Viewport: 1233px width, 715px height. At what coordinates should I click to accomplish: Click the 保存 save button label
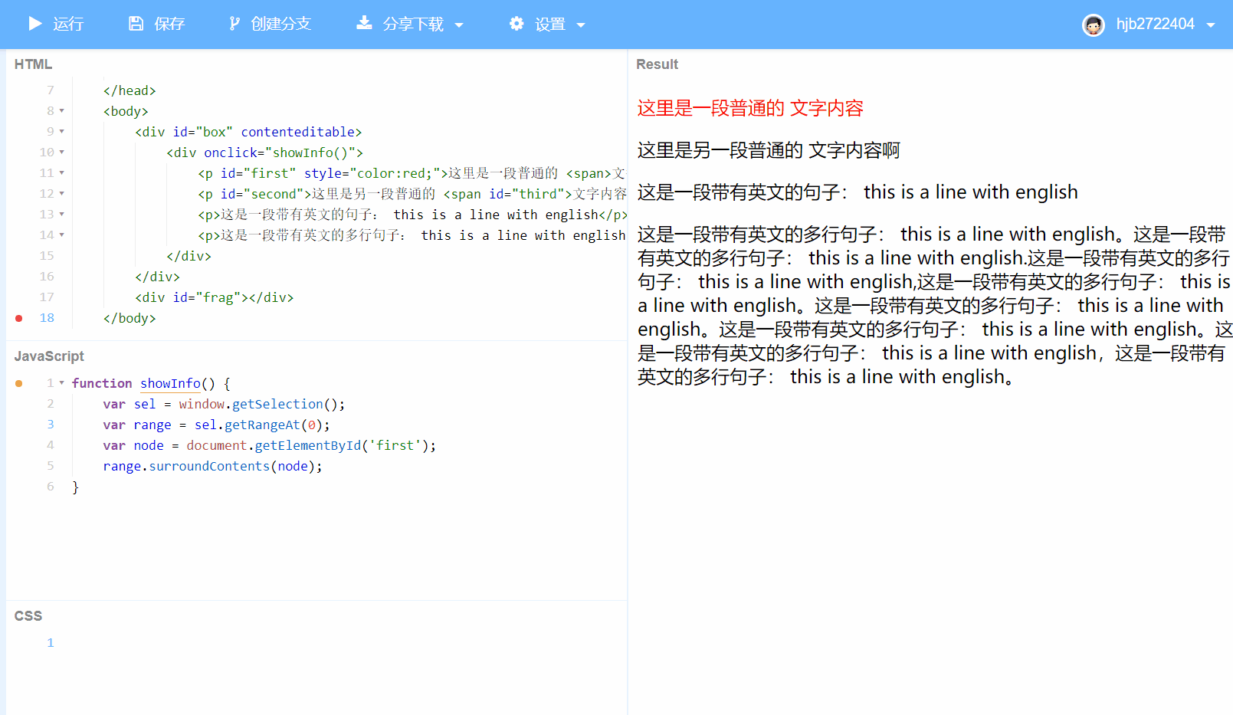coord(169,25)
